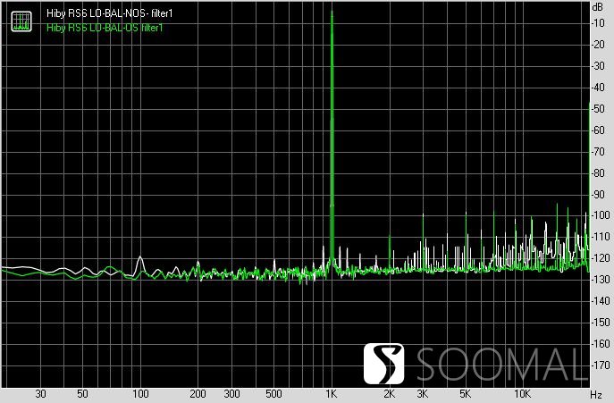Click the 30 frequency axis label
614x403 pixels.
click(40, 394)
